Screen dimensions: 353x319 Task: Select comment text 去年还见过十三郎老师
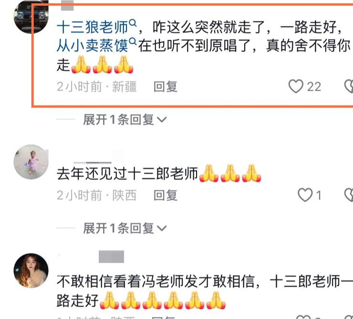pos(127,174)
